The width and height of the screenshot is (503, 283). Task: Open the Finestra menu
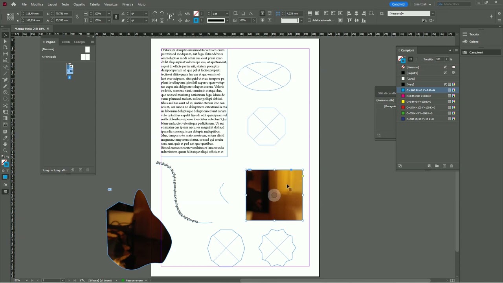(x=128, y=4)
